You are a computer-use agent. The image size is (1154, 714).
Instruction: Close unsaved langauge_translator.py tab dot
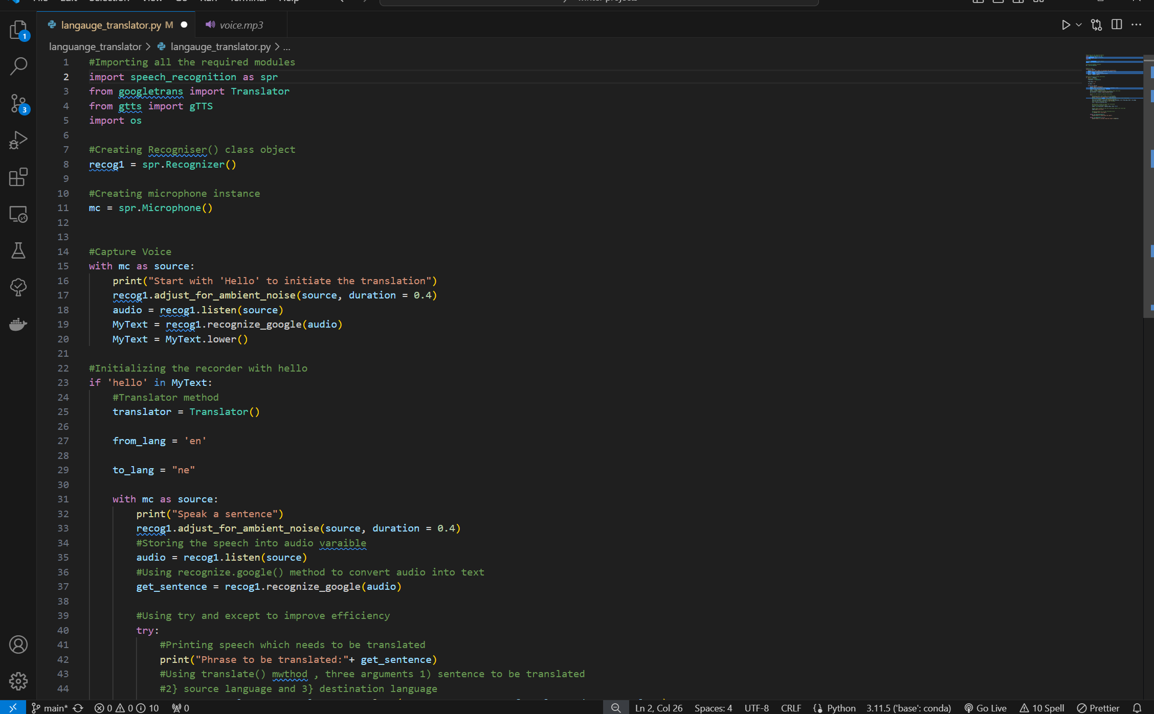click(x=184, y=25)
